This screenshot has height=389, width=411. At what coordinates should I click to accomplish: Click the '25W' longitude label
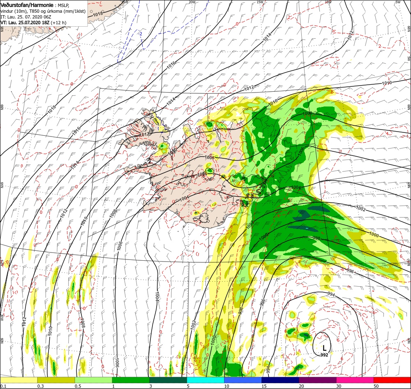[x=125, y=2]
